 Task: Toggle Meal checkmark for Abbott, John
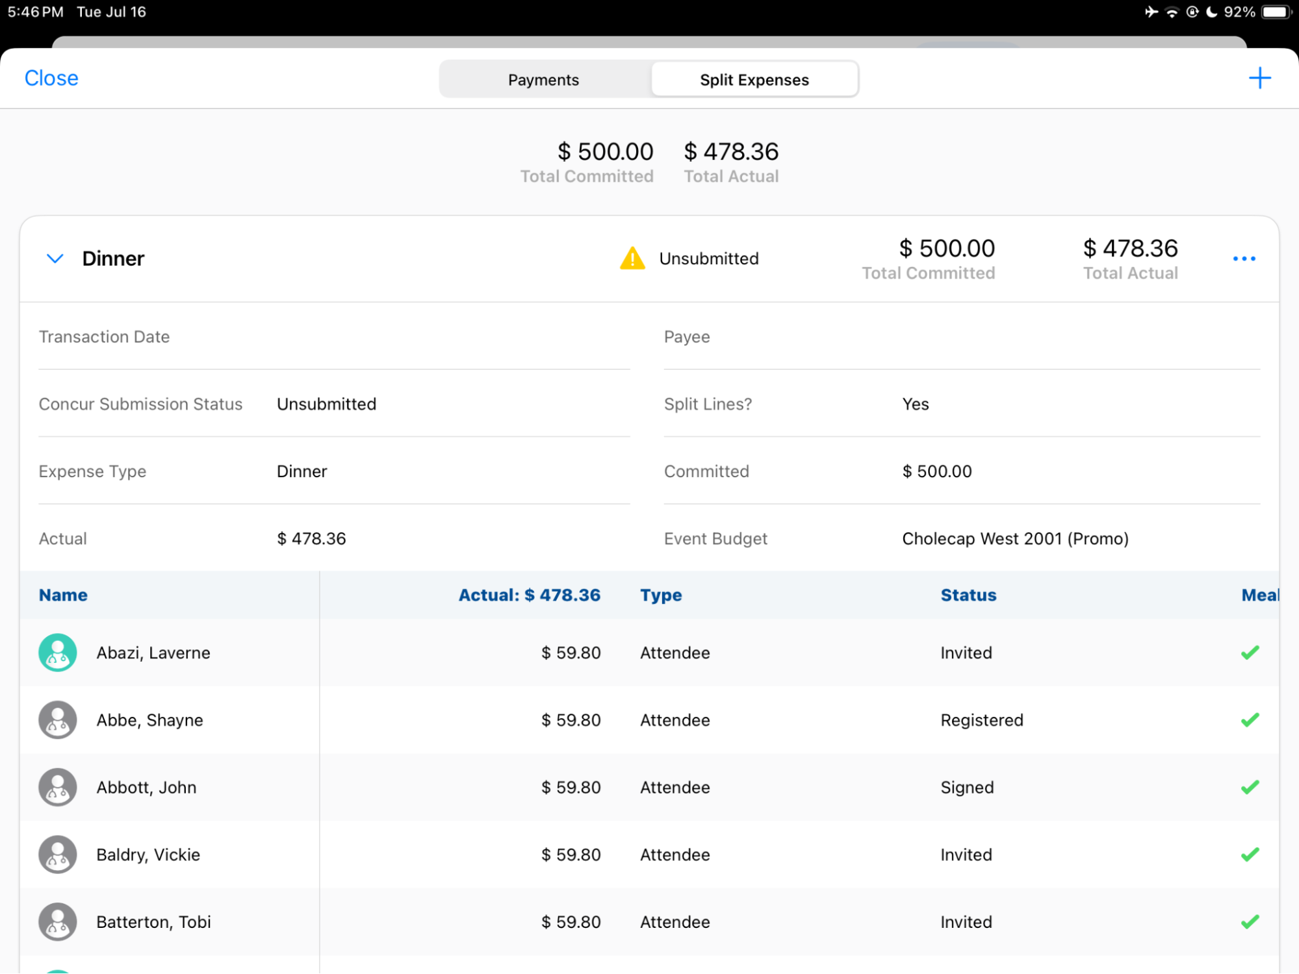[1250, 787]
